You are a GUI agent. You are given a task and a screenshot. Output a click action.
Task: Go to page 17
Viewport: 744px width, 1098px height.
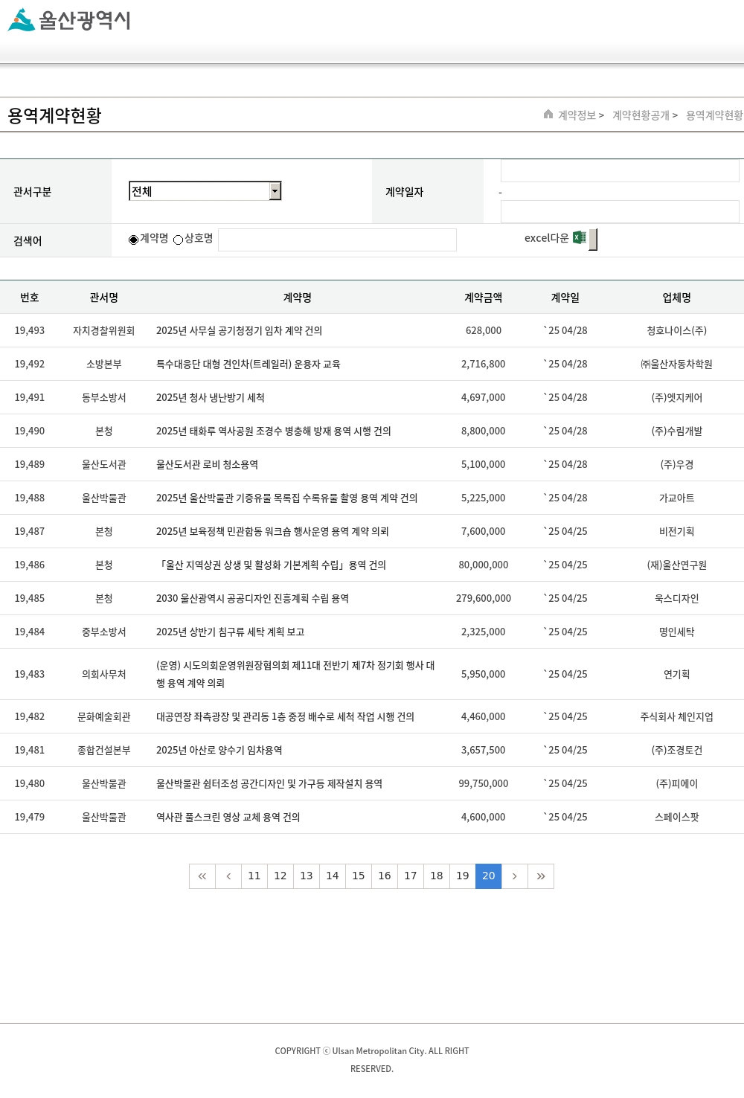coord(411,876)
